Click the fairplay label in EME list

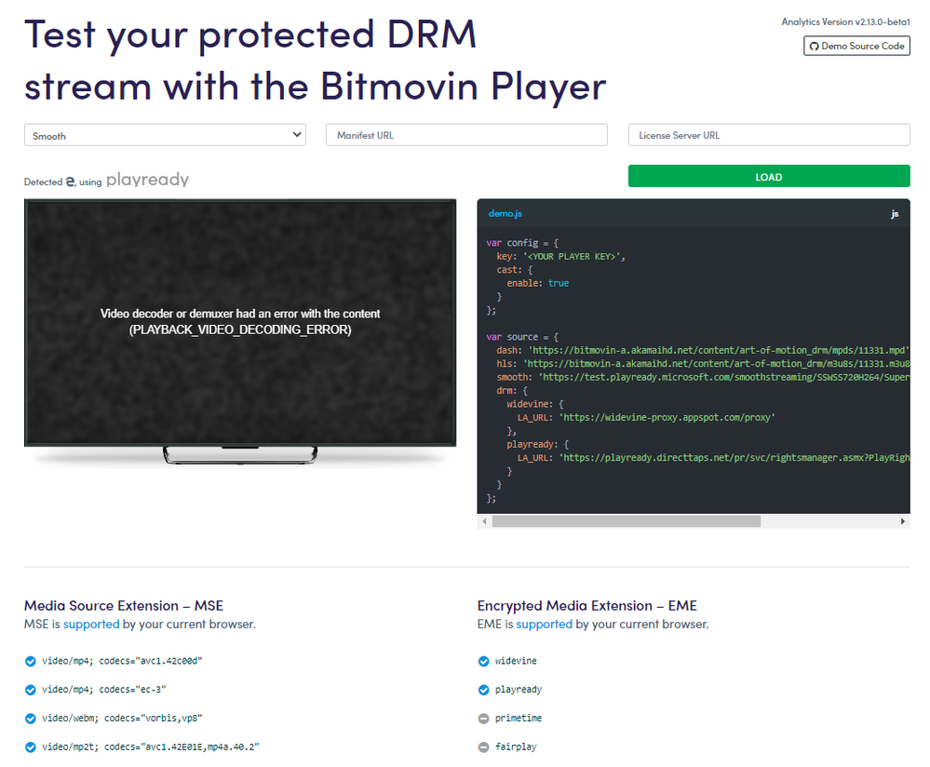pyautogui.click(x=516, y=747)
